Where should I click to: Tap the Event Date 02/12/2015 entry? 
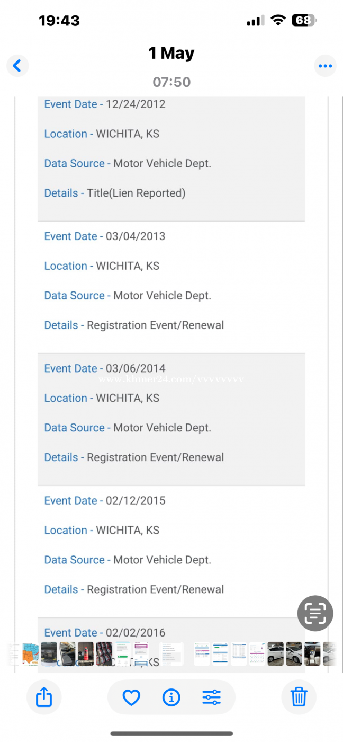pos(105,500)
